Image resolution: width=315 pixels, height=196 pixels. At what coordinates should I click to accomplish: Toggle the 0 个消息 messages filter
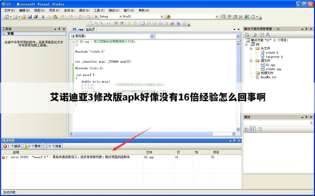pyautogui.click(x=53, y=146)
